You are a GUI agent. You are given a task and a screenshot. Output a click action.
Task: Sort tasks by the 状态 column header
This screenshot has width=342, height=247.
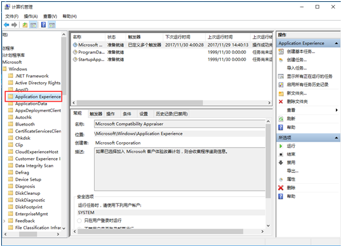point(116,37)
